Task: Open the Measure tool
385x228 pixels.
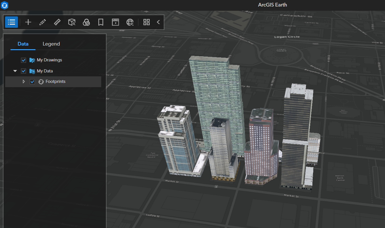Action: [57, 22]
